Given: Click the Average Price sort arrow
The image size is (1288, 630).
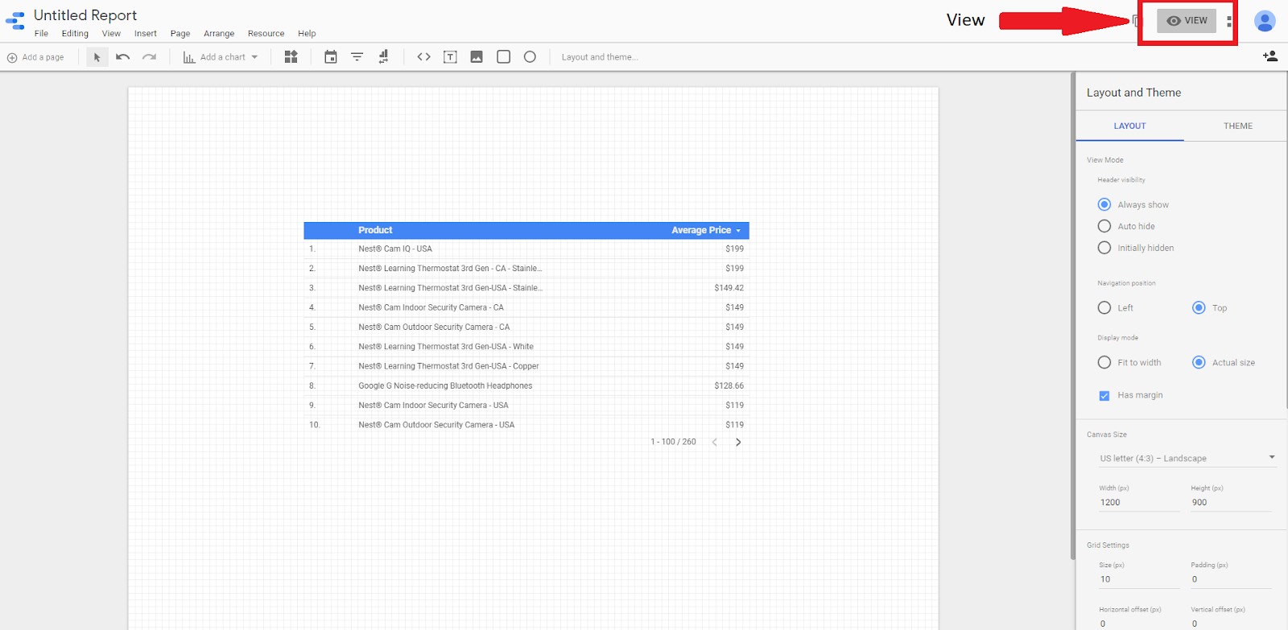Looking at the screenshot, I should (x=738, y=231).
